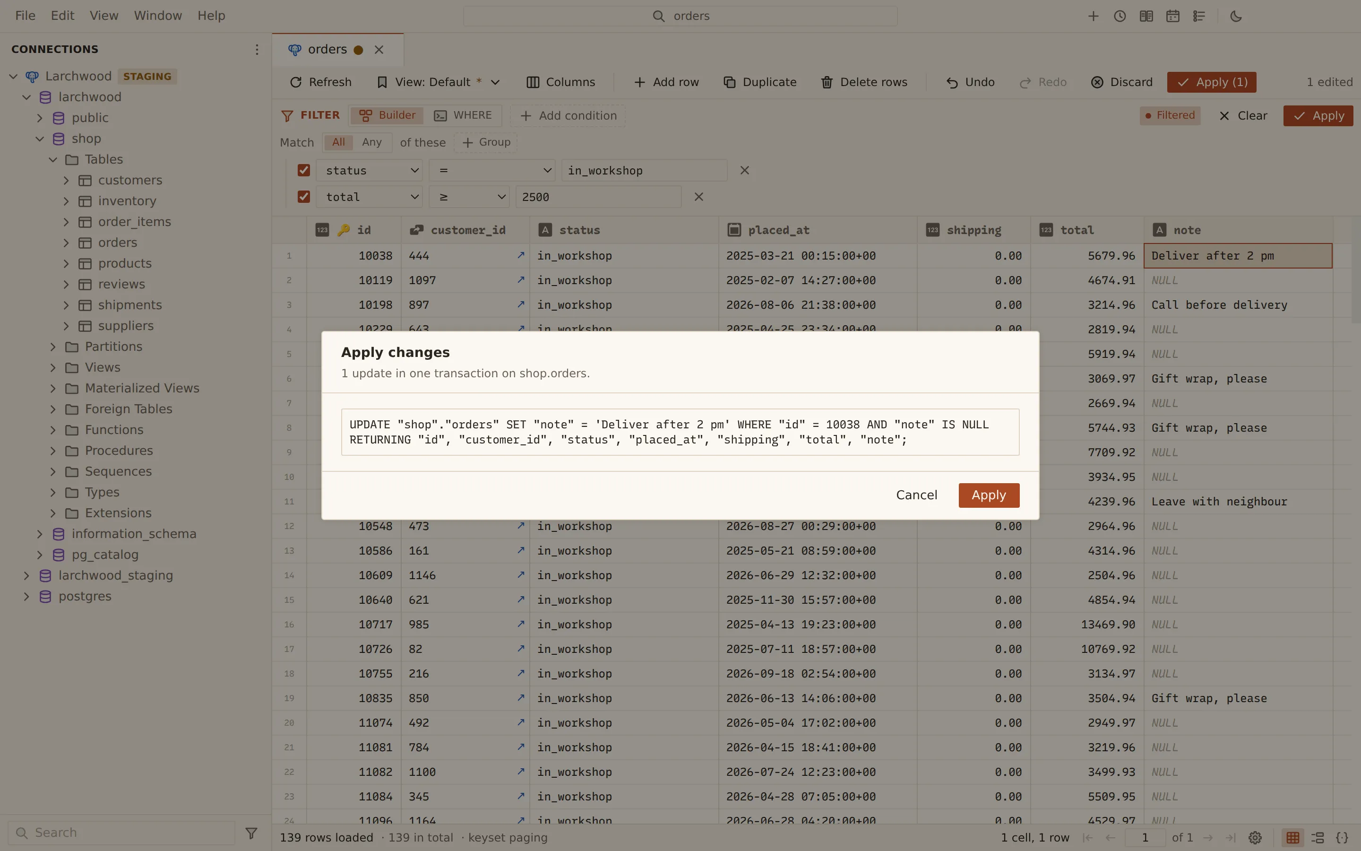Open the View: Default dropdown

(x=439, y=82)
